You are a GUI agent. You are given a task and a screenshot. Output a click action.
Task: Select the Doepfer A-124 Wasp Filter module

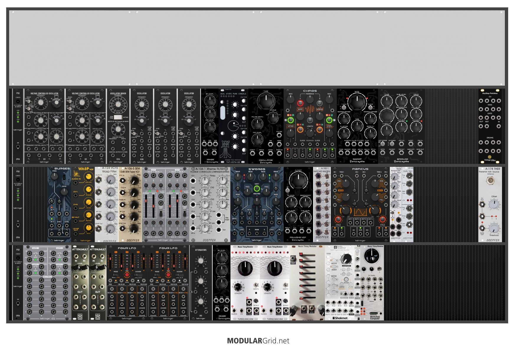click(x=107, y=205)
